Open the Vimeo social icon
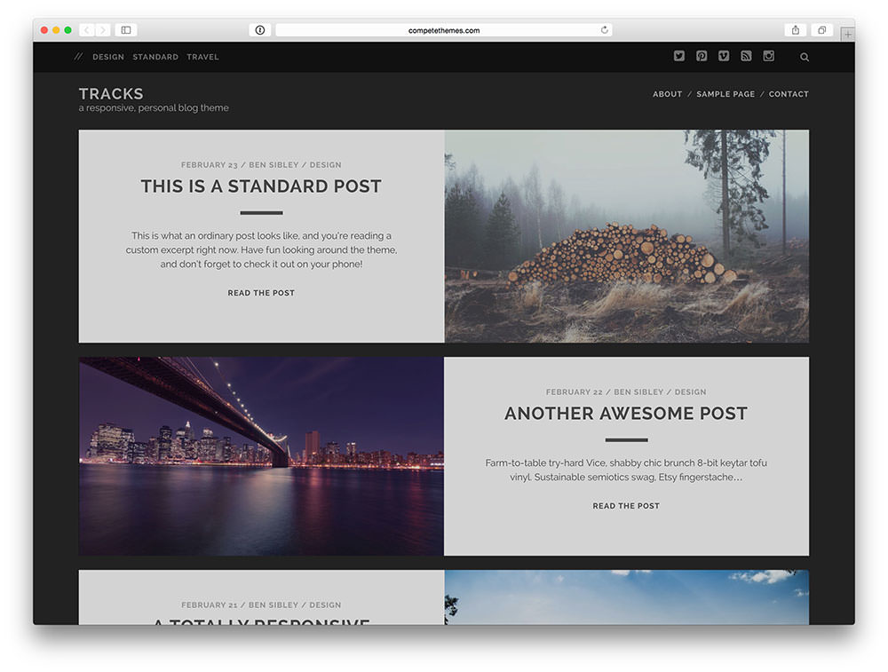The width and height of the screenshot is (888, 672). 724,56
